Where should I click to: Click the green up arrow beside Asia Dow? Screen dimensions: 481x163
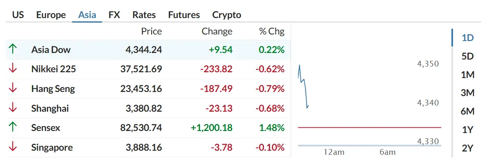(x=13, y=49)
